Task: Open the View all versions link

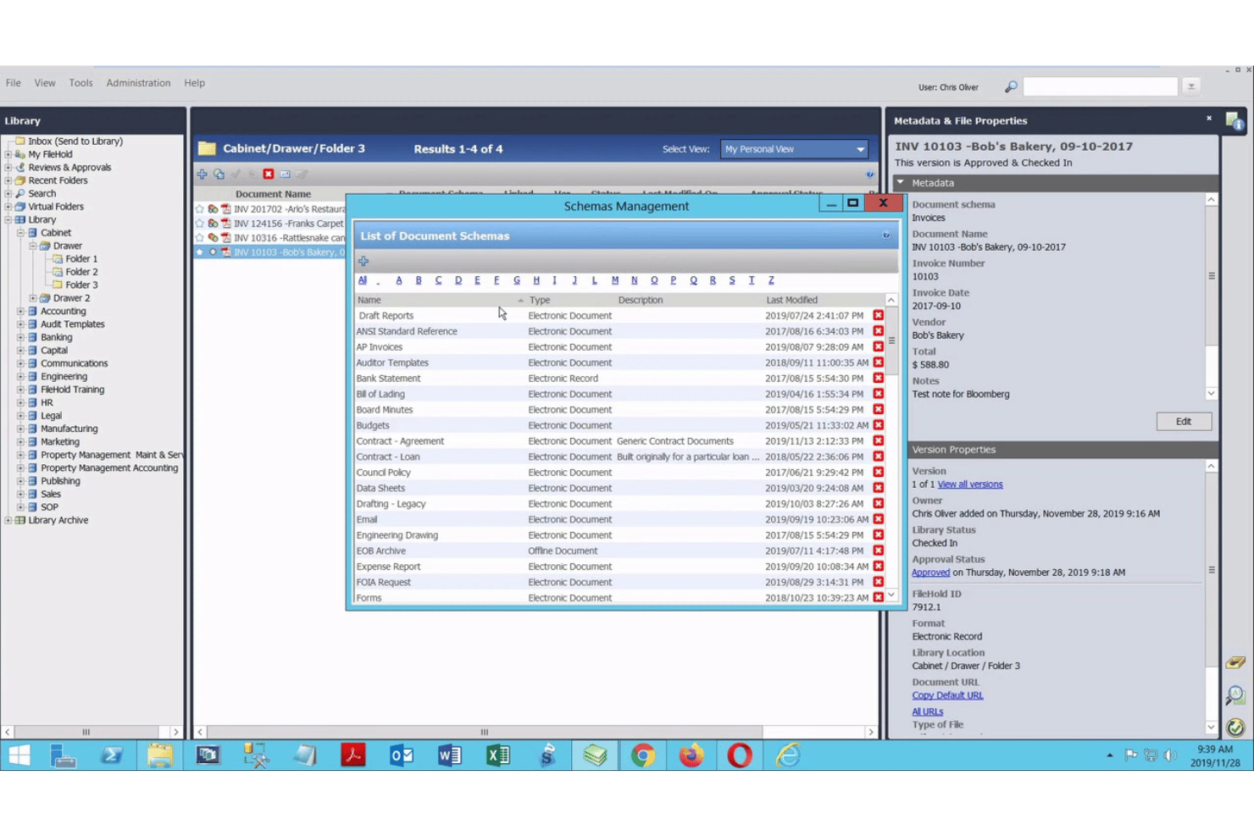Action: (x=970, y=484)
